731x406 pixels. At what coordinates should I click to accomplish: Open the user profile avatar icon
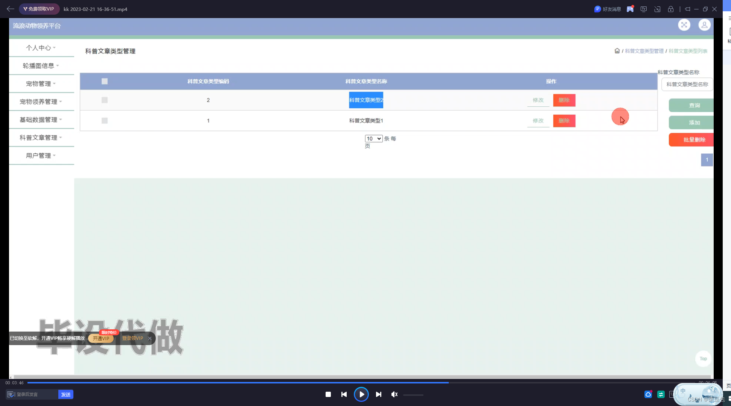pyautogui.click(x=704, y=25)
